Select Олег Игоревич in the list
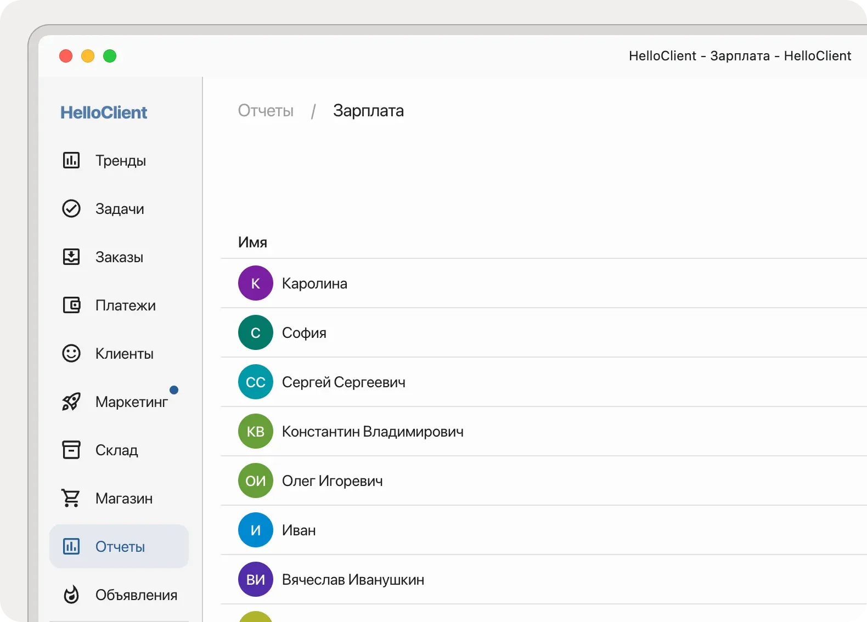 (x=332, y=481)
